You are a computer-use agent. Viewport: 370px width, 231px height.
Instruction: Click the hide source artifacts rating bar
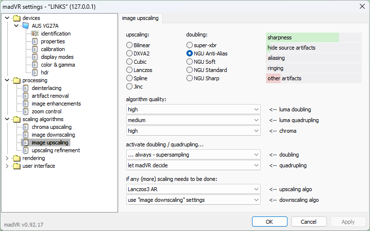point(314,48)
